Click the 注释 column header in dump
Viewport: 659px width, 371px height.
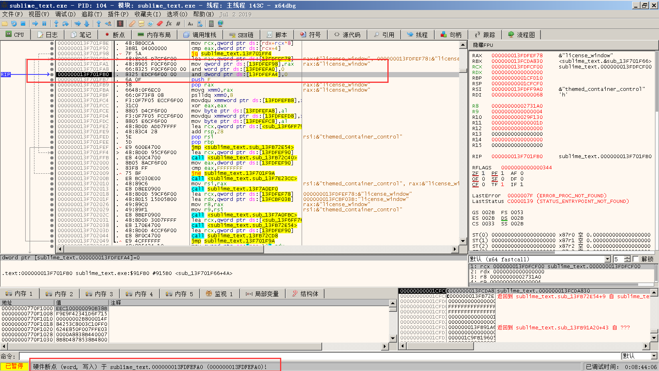click(249, 303)
